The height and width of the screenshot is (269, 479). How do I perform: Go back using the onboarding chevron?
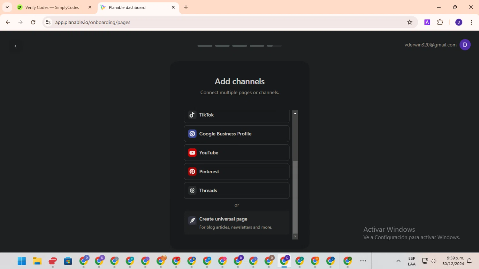[x=15, y=46]
